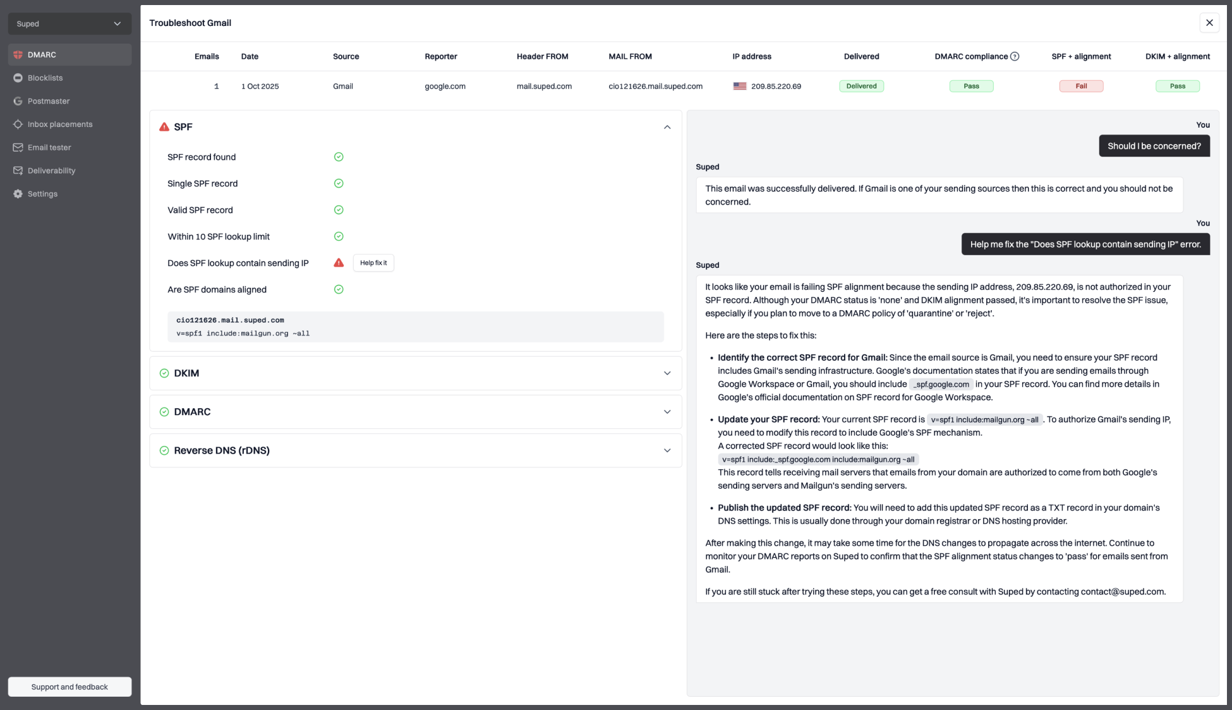Click green check next to SPF record found
1232x710 pixels.
tap(339, 157)
